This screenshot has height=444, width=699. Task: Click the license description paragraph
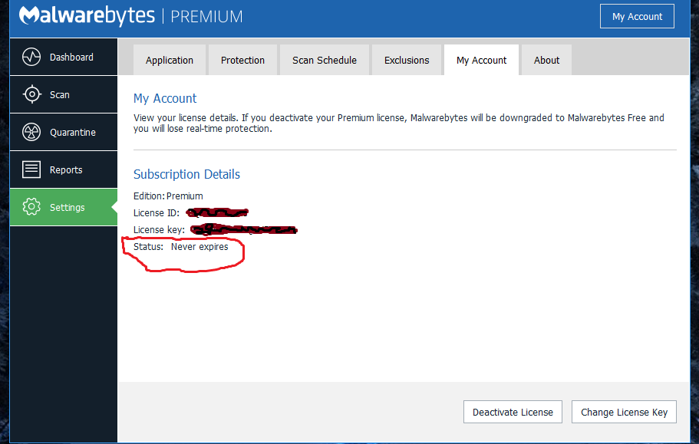pos(398,123)
